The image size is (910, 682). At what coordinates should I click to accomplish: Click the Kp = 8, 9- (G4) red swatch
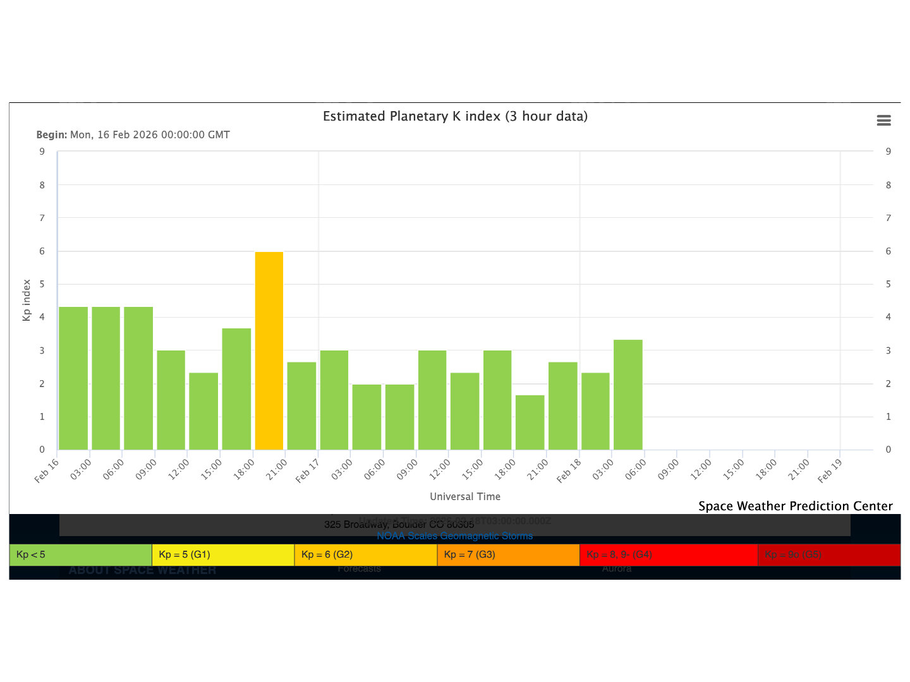click(668, 554)
